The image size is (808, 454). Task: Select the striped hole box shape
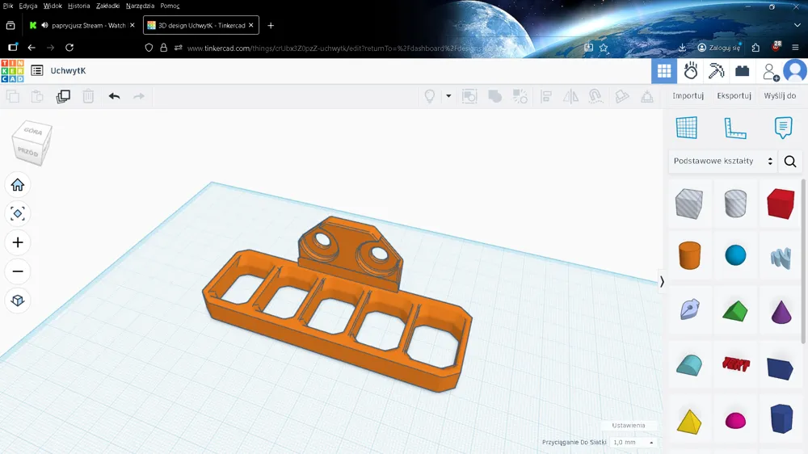(689, 204)
